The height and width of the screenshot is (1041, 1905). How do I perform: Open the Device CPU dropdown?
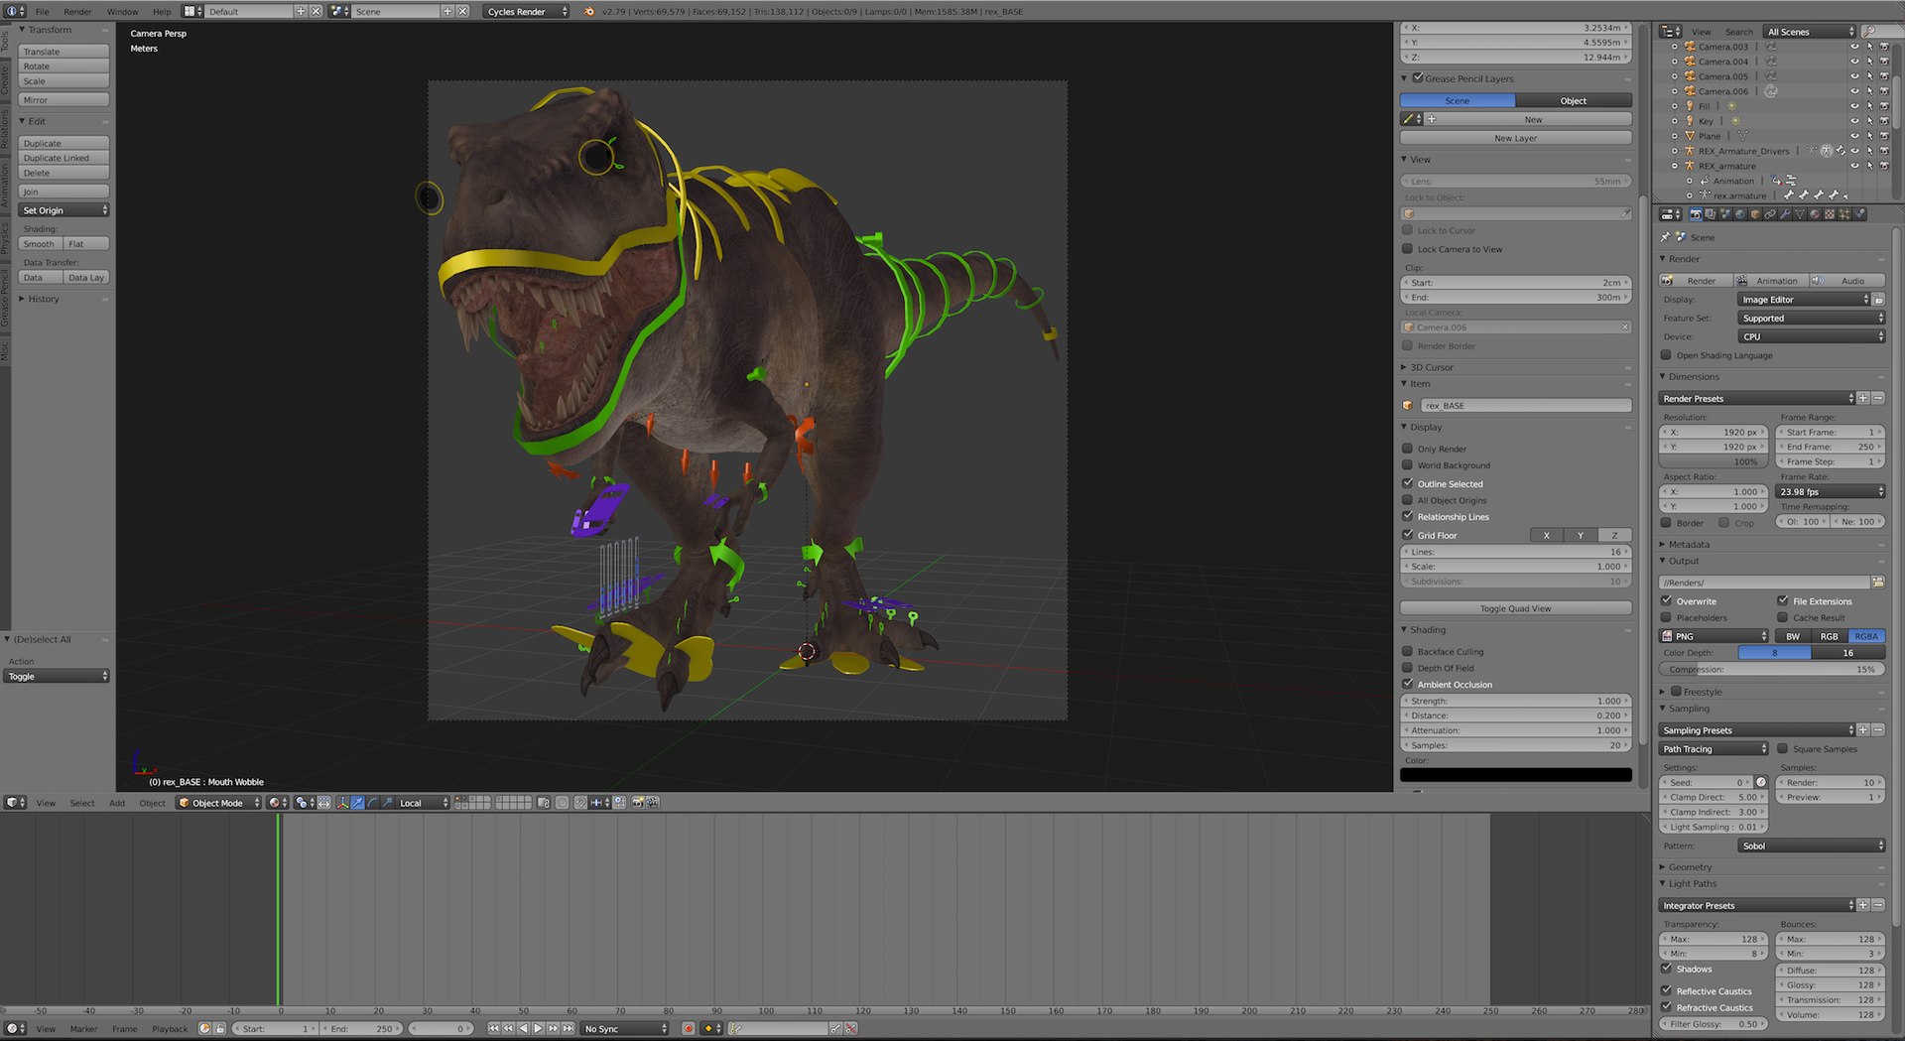tap(1811, 336)
